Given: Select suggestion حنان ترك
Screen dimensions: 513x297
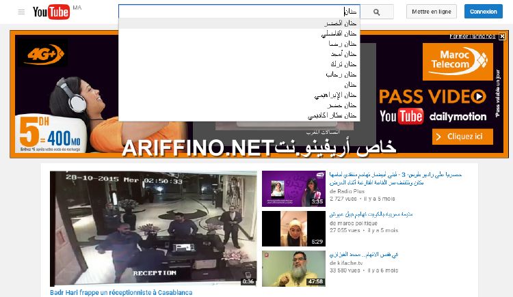Looking at the screenshot, I should 239,64.
